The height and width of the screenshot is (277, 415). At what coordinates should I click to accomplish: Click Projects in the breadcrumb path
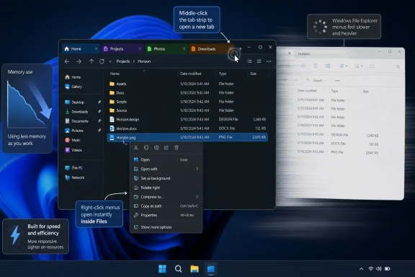click(123, 61)
